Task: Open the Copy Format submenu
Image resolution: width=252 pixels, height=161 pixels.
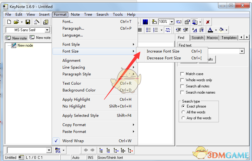Action: click(x=95, y=125)
